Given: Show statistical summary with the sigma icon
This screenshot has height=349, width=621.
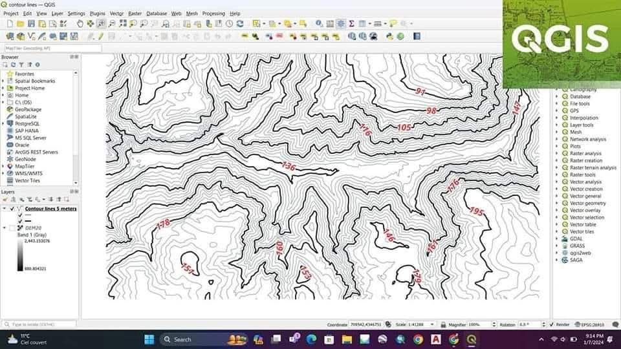Looking at the screenshot, I should point(351,24).
